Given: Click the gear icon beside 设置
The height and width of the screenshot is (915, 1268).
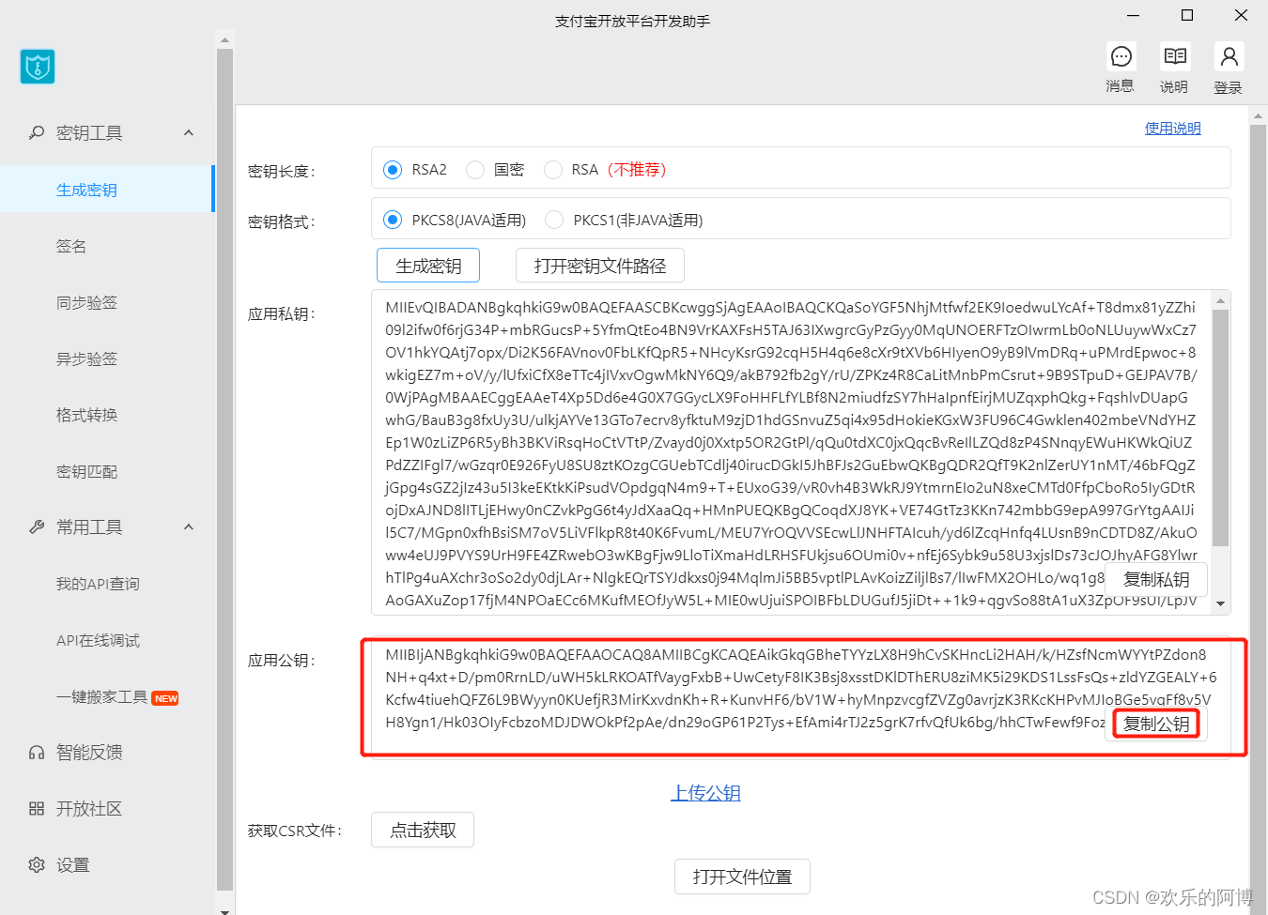Looking at the screenshot, I should (x=37, y=865).
